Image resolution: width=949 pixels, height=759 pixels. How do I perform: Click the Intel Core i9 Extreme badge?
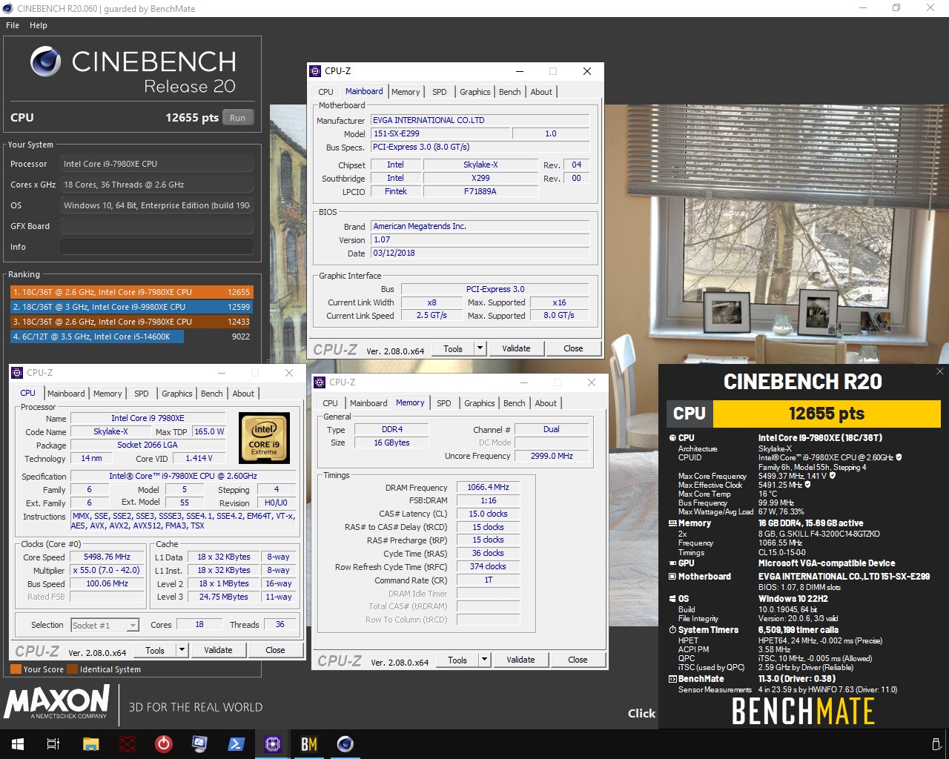tap(265, 439)
